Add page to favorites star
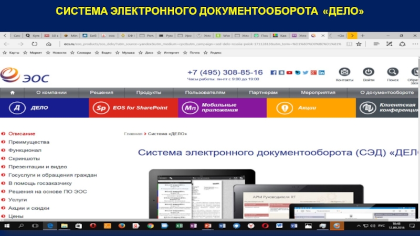 (x=359, y=44)
